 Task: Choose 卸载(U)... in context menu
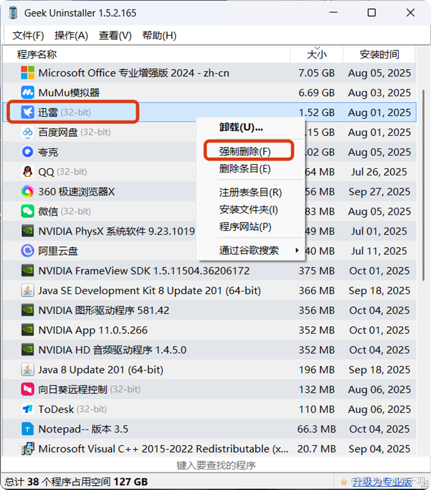click(x=251, y=128)
